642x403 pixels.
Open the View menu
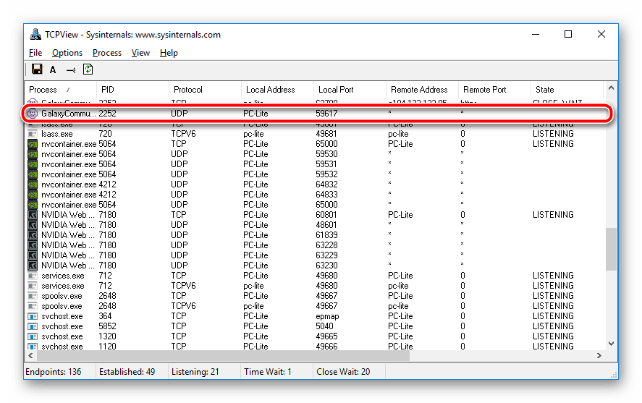[140, 53]
